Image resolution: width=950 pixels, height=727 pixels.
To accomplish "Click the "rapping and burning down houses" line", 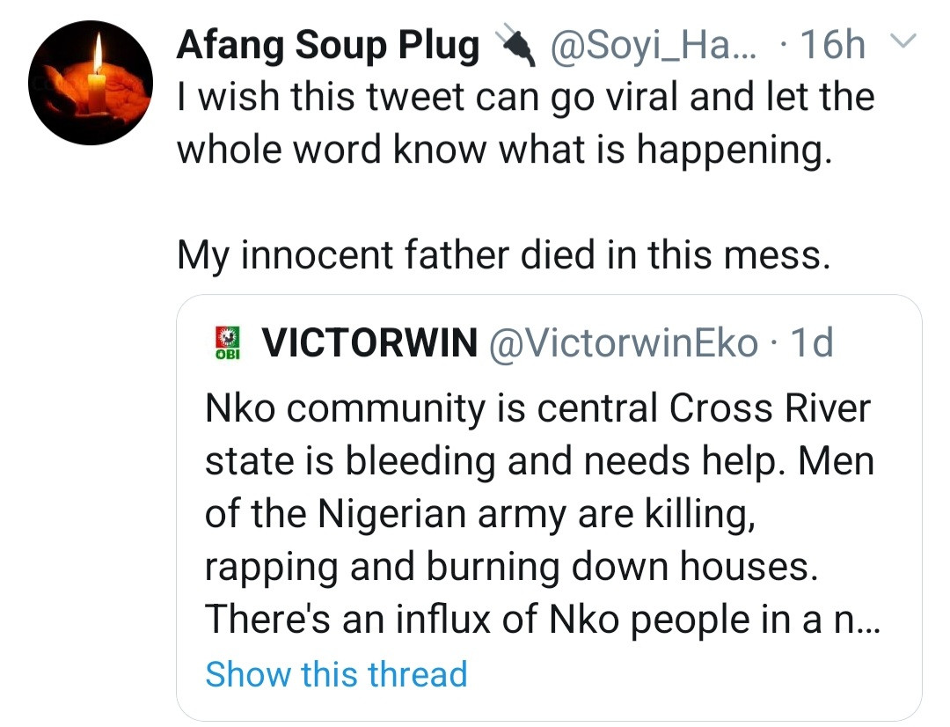I will coord(511,567).
